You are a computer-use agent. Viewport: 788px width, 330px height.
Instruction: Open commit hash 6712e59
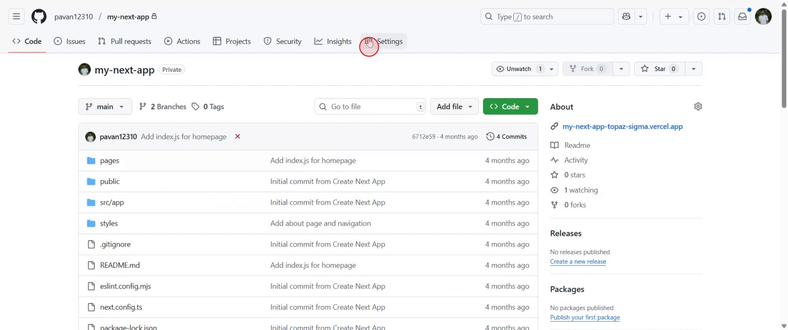click(424, 137)
